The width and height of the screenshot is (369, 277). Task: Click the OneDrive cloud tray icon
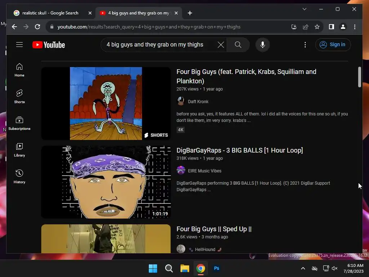(315, 268)
